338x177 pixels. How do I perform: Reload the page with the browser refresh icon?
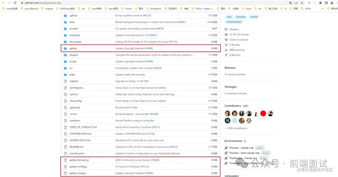pos(15,3)
